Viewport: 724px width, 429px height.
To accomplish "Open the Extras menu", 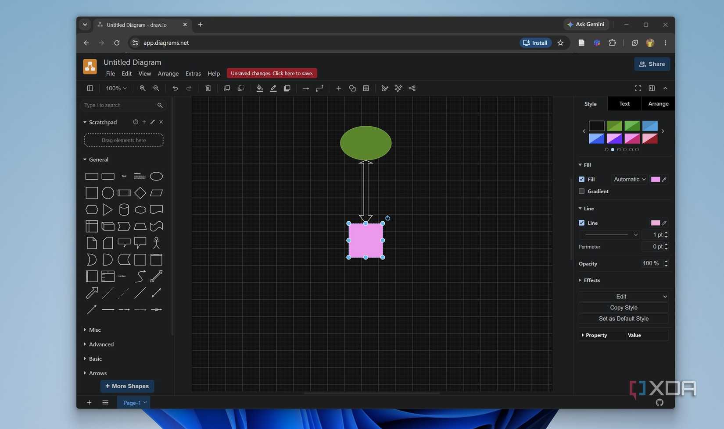I will point(193,73).
